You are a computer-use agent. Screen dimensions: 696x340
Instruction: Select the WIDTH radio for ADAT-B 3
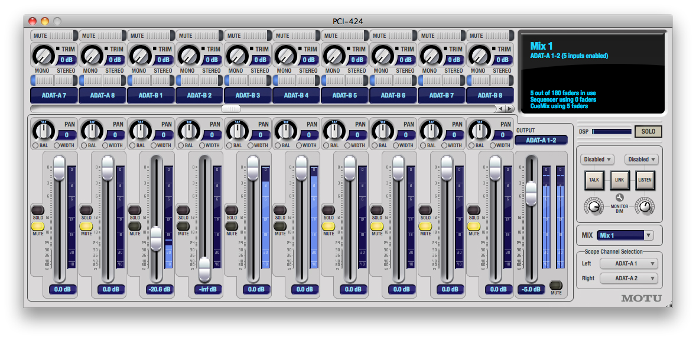click(251, 145)
